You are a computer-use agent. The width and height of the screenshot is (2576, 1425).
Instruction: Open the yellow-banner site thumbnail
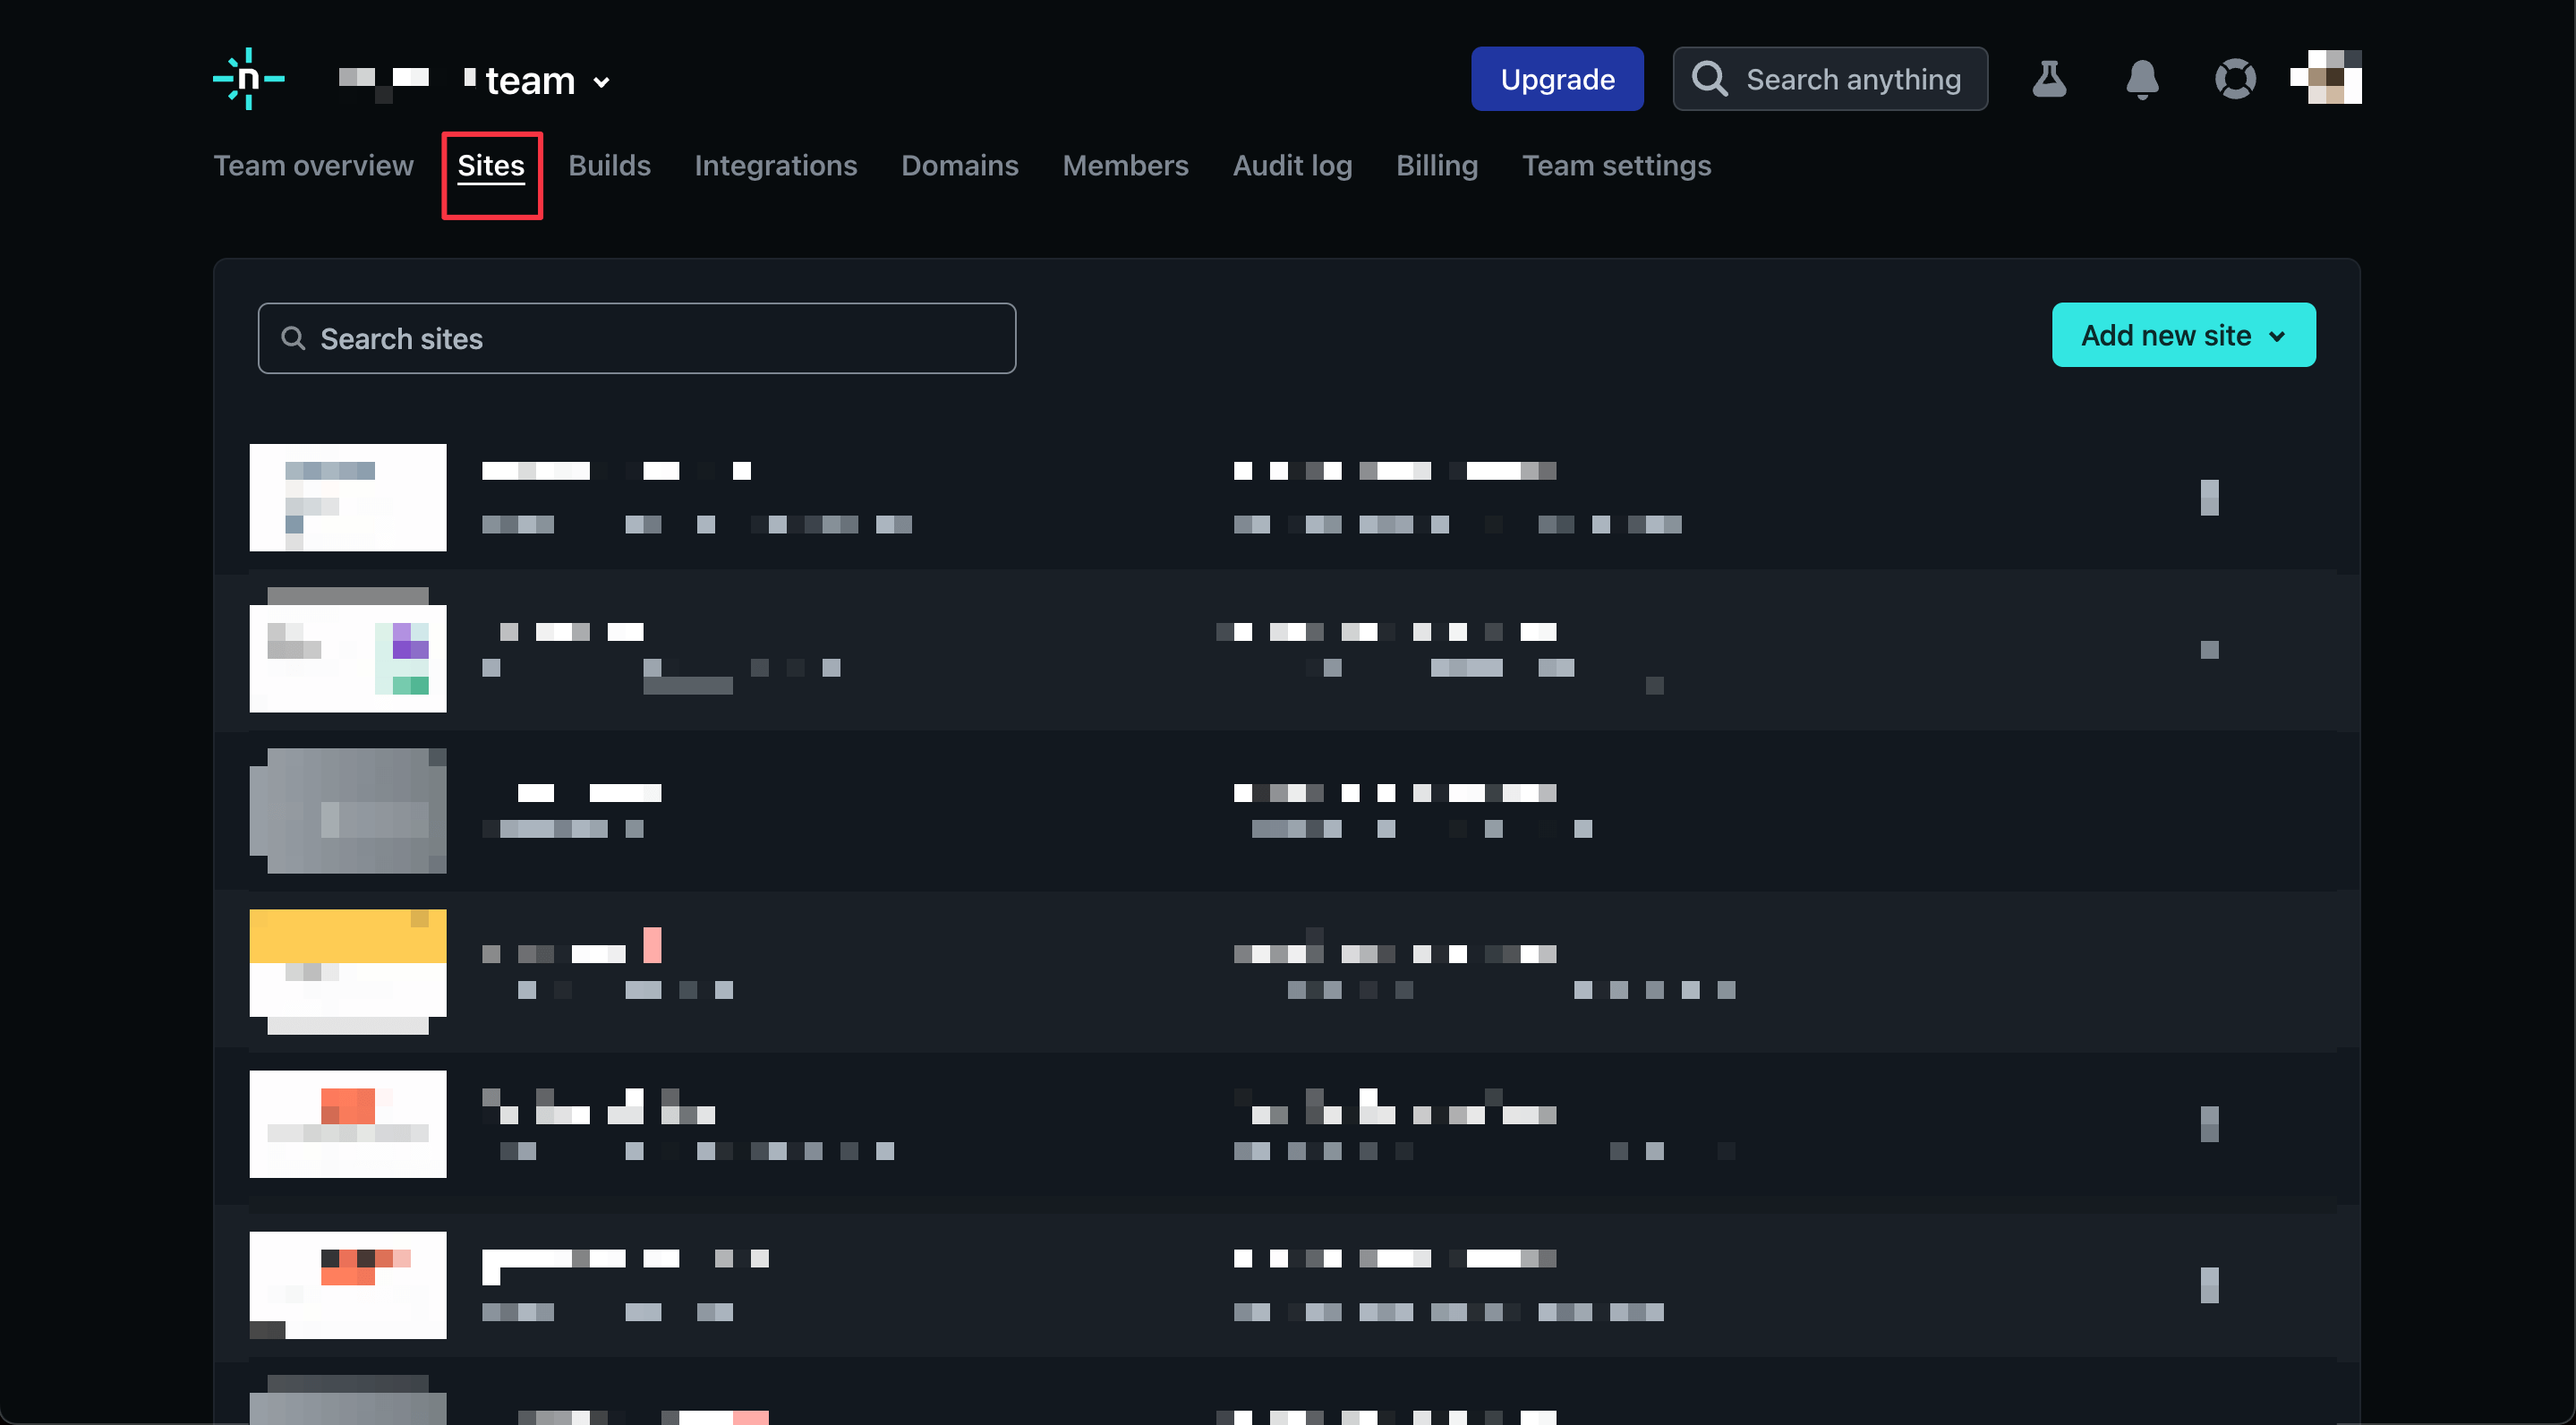click(348, 972)
